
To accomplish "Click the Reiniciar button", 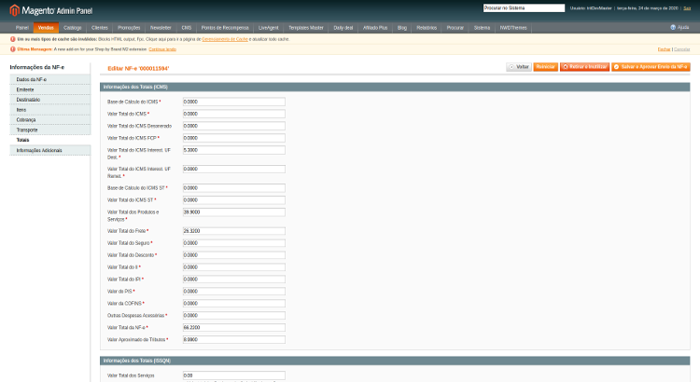I will click(x=546, y=67).
